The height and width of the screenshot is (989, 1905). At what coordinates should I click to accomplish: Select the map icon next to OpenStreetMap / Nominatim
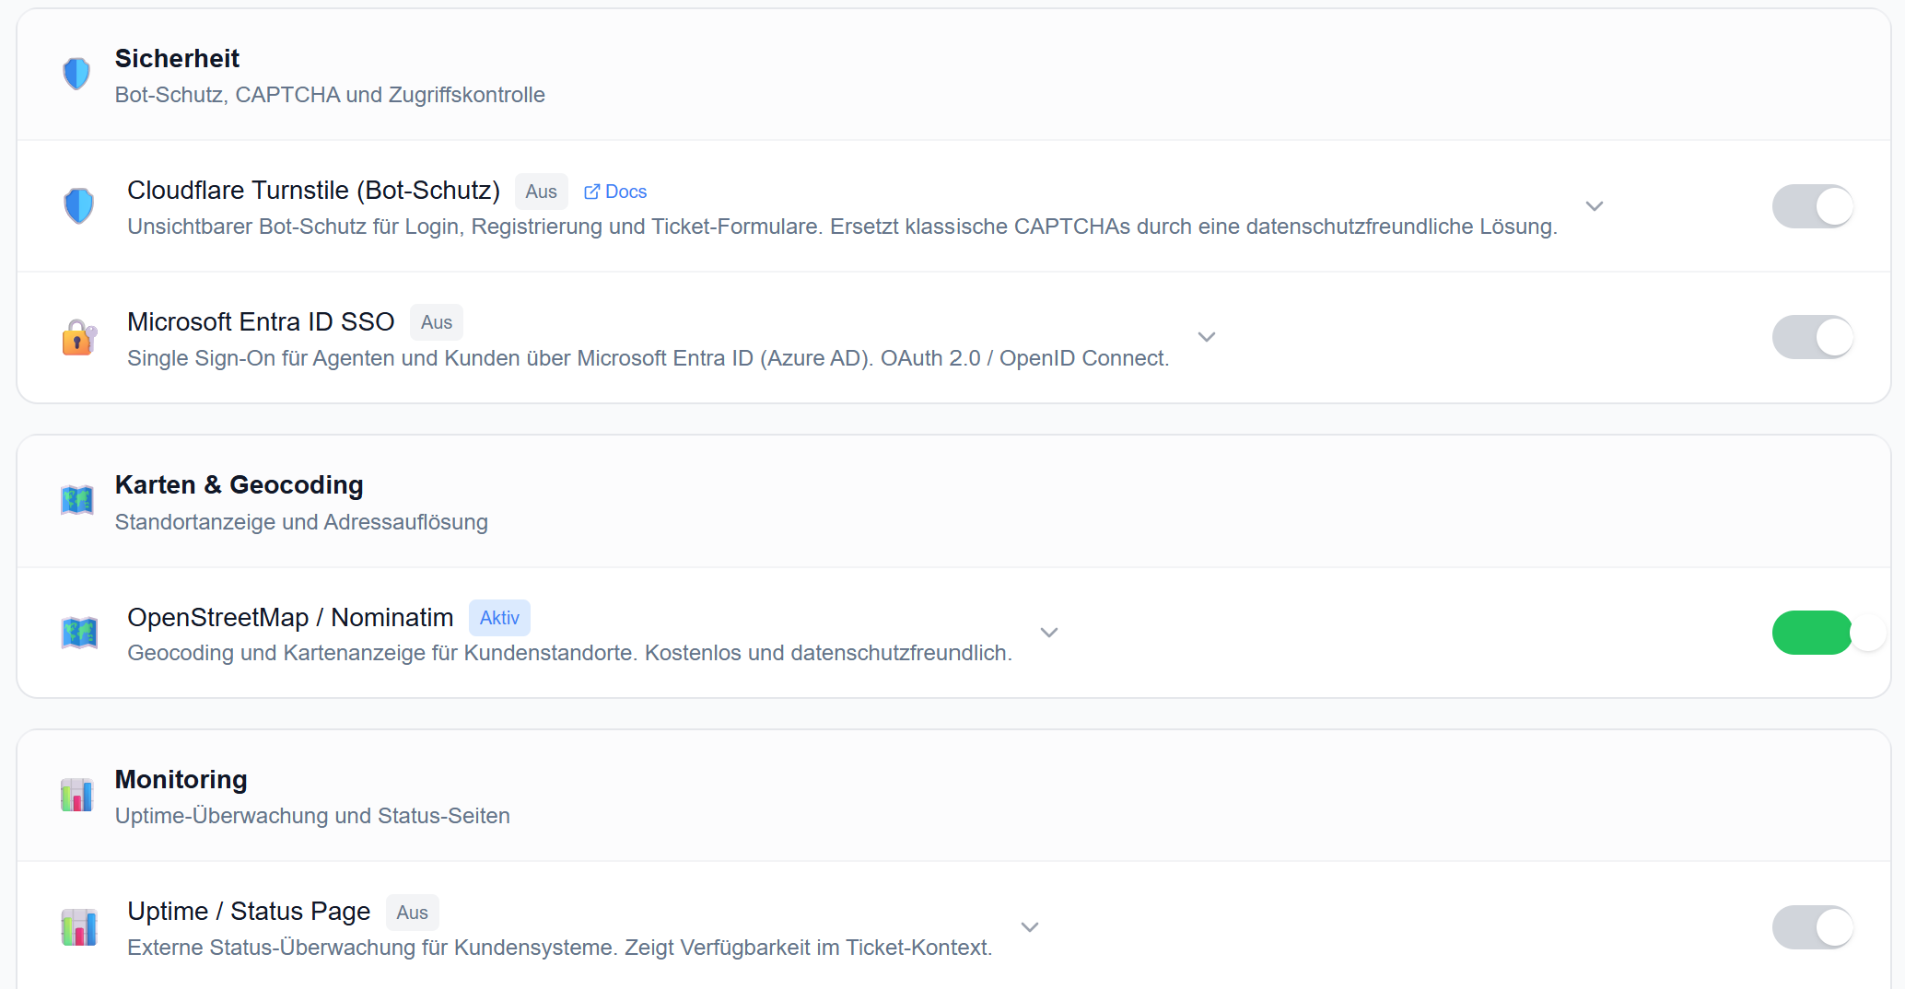pos(79,633)
